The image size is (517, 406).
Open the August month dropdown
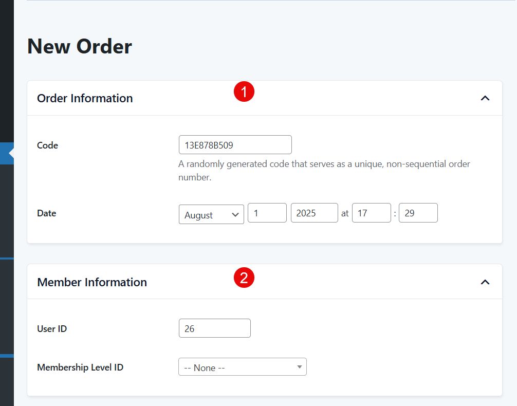pyautogui.click(x=211, y=214)
